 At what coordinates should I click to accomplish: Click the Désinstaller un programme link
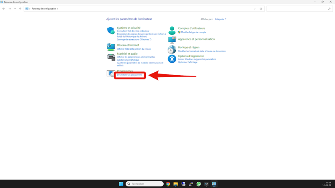pos(129,75)
